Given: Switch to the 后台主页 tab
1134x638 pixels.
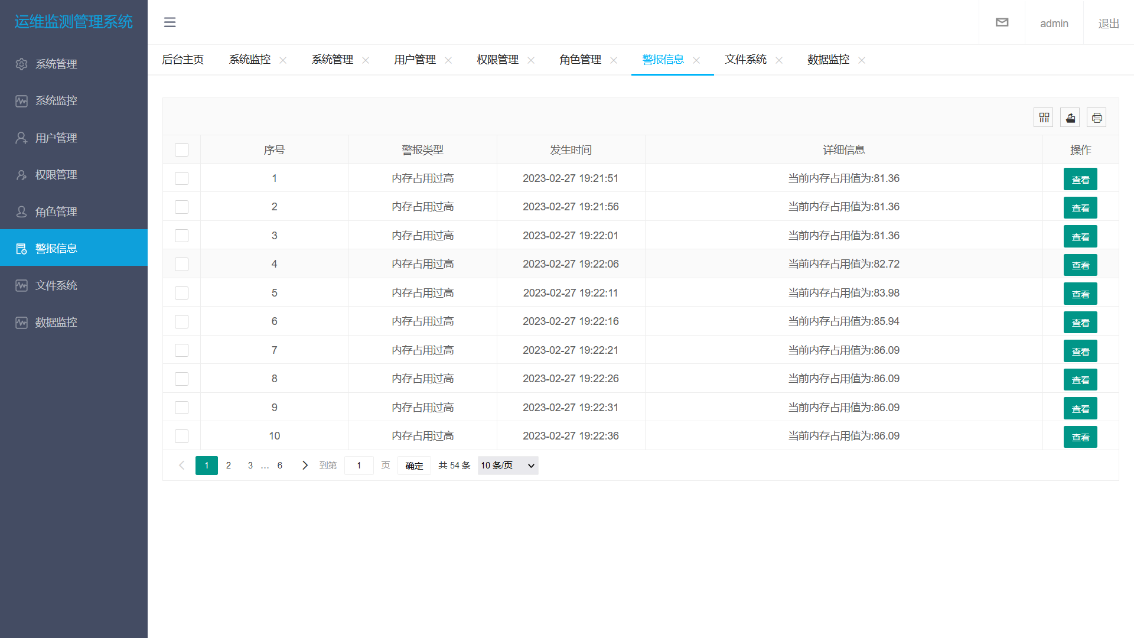Looking at the screenshot, I should 183,60.
